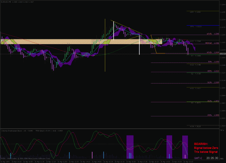The width and height of the screenshot is (226, 163).
Task: Click the pink volume spike bar near 14:10
Action: 92,155
